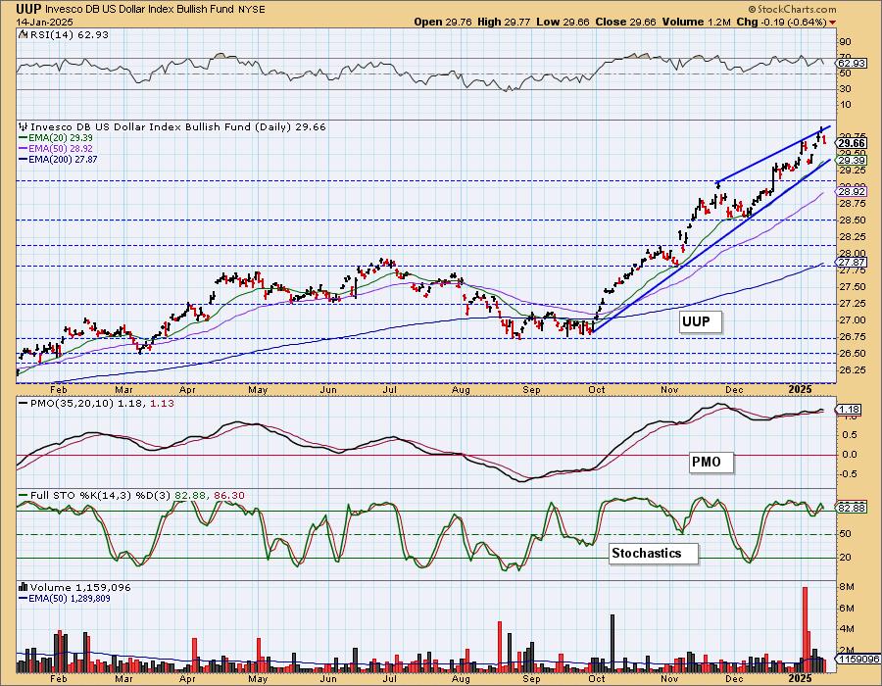Click the candlestick icon before the Invesco (Daily) legend
882x686 pixels.
24,127
